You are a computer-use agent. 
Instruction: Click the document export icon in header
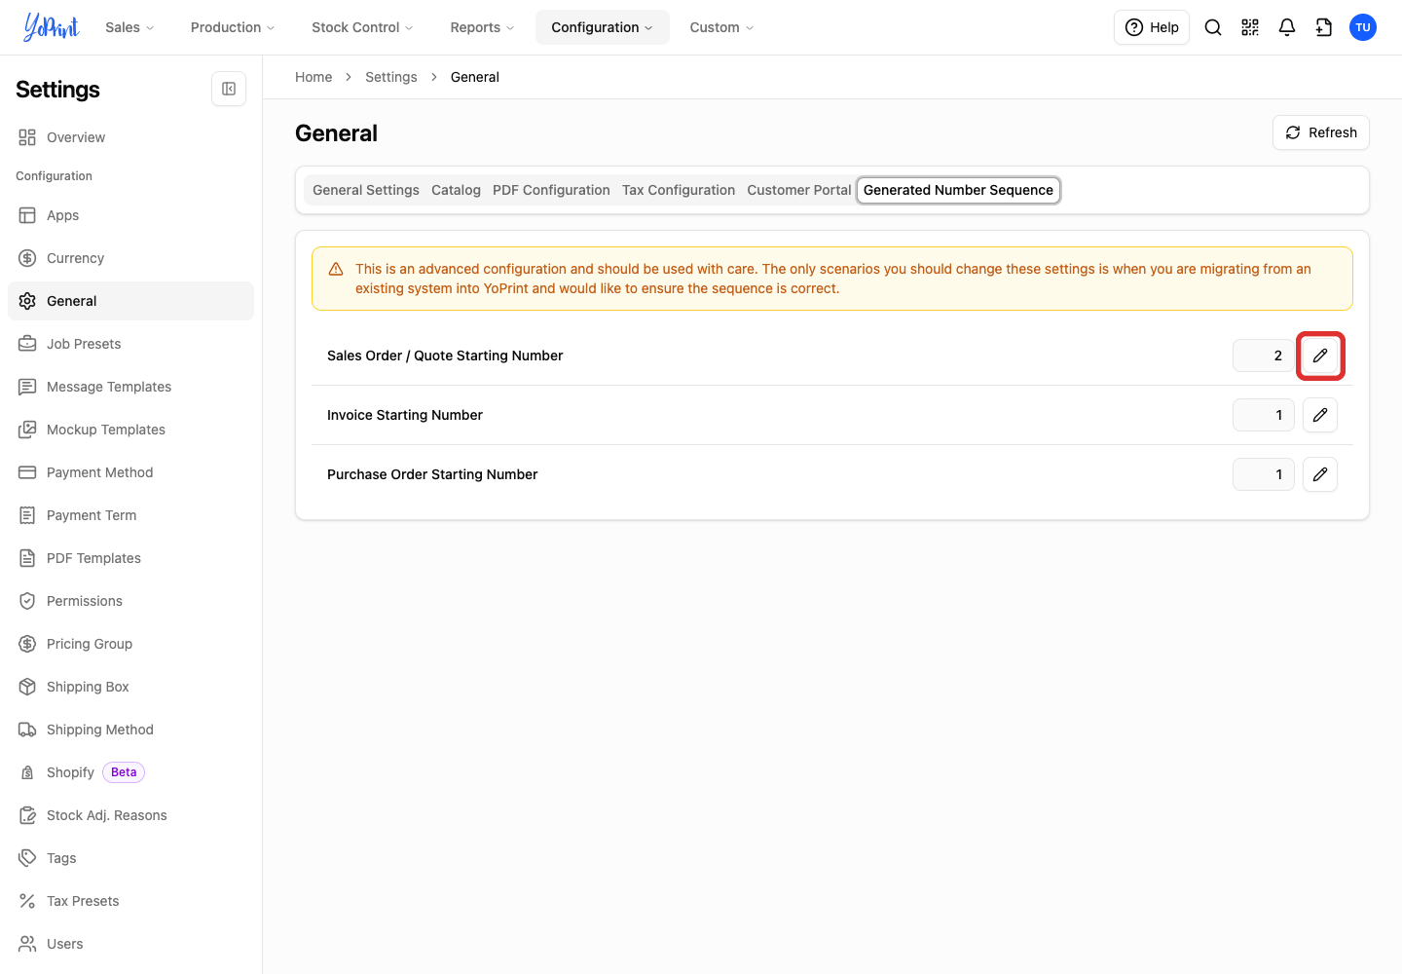tap(1324, 27)
